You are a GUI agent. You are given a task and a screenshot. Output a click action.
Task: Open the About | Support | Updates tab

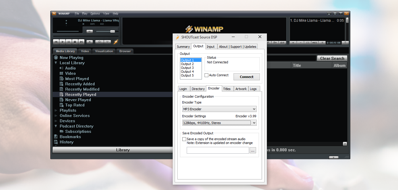[238, 47]
